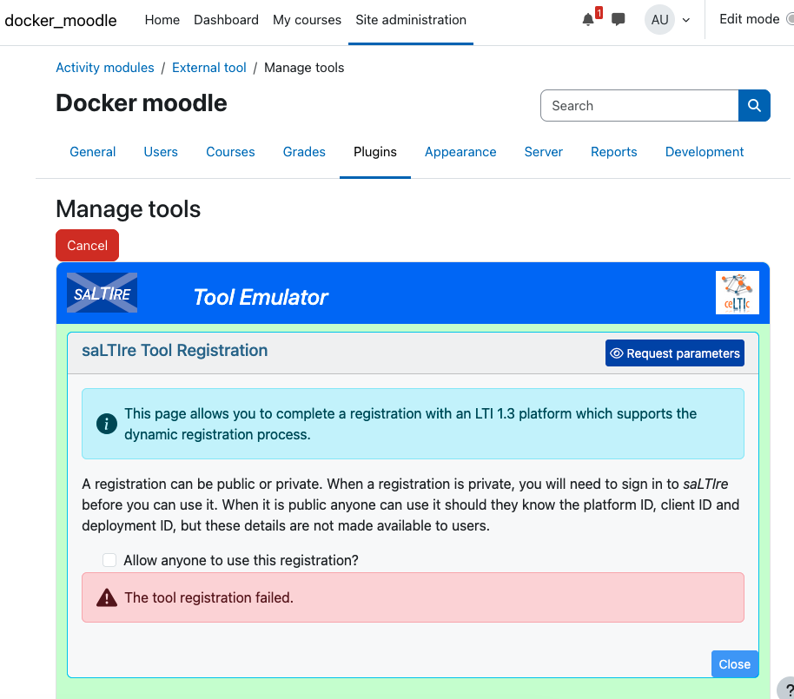Screen dimensions: 794x699
Task: Click the help question mark icon
Action: [788, 690]
